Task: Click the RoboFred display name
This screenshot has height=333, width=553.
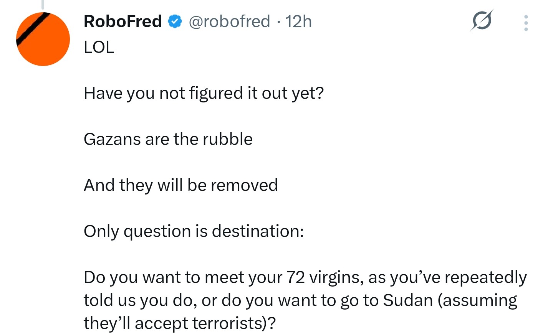Action: (x=123, y=21)
